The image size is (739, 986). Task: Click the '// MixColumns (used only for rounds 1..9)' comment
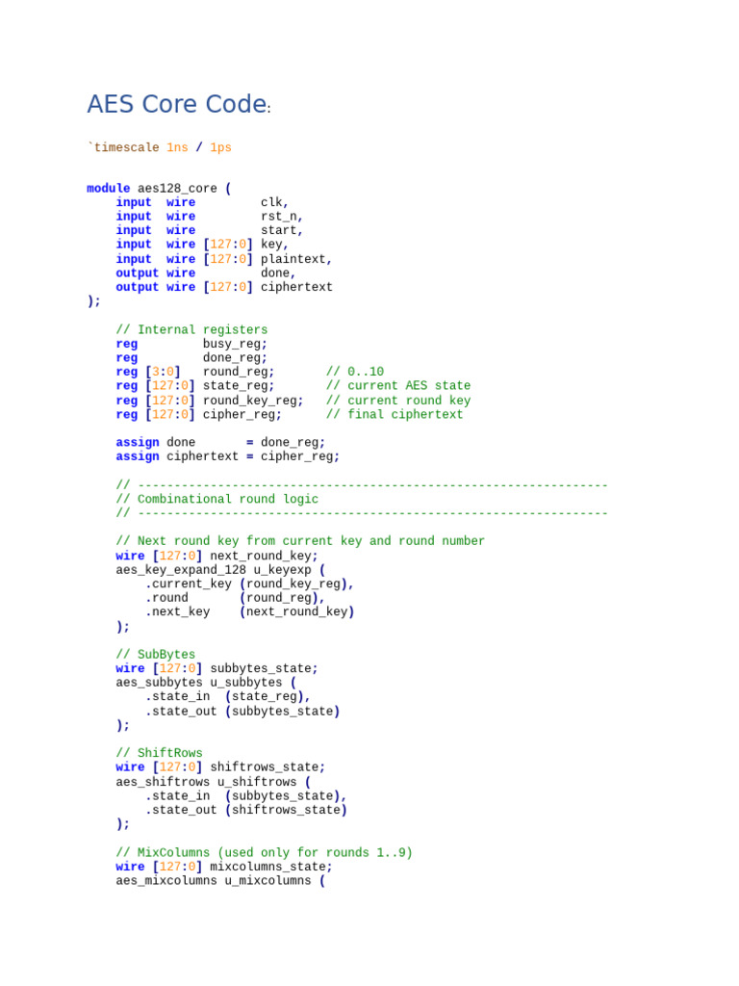coord(264,853)
